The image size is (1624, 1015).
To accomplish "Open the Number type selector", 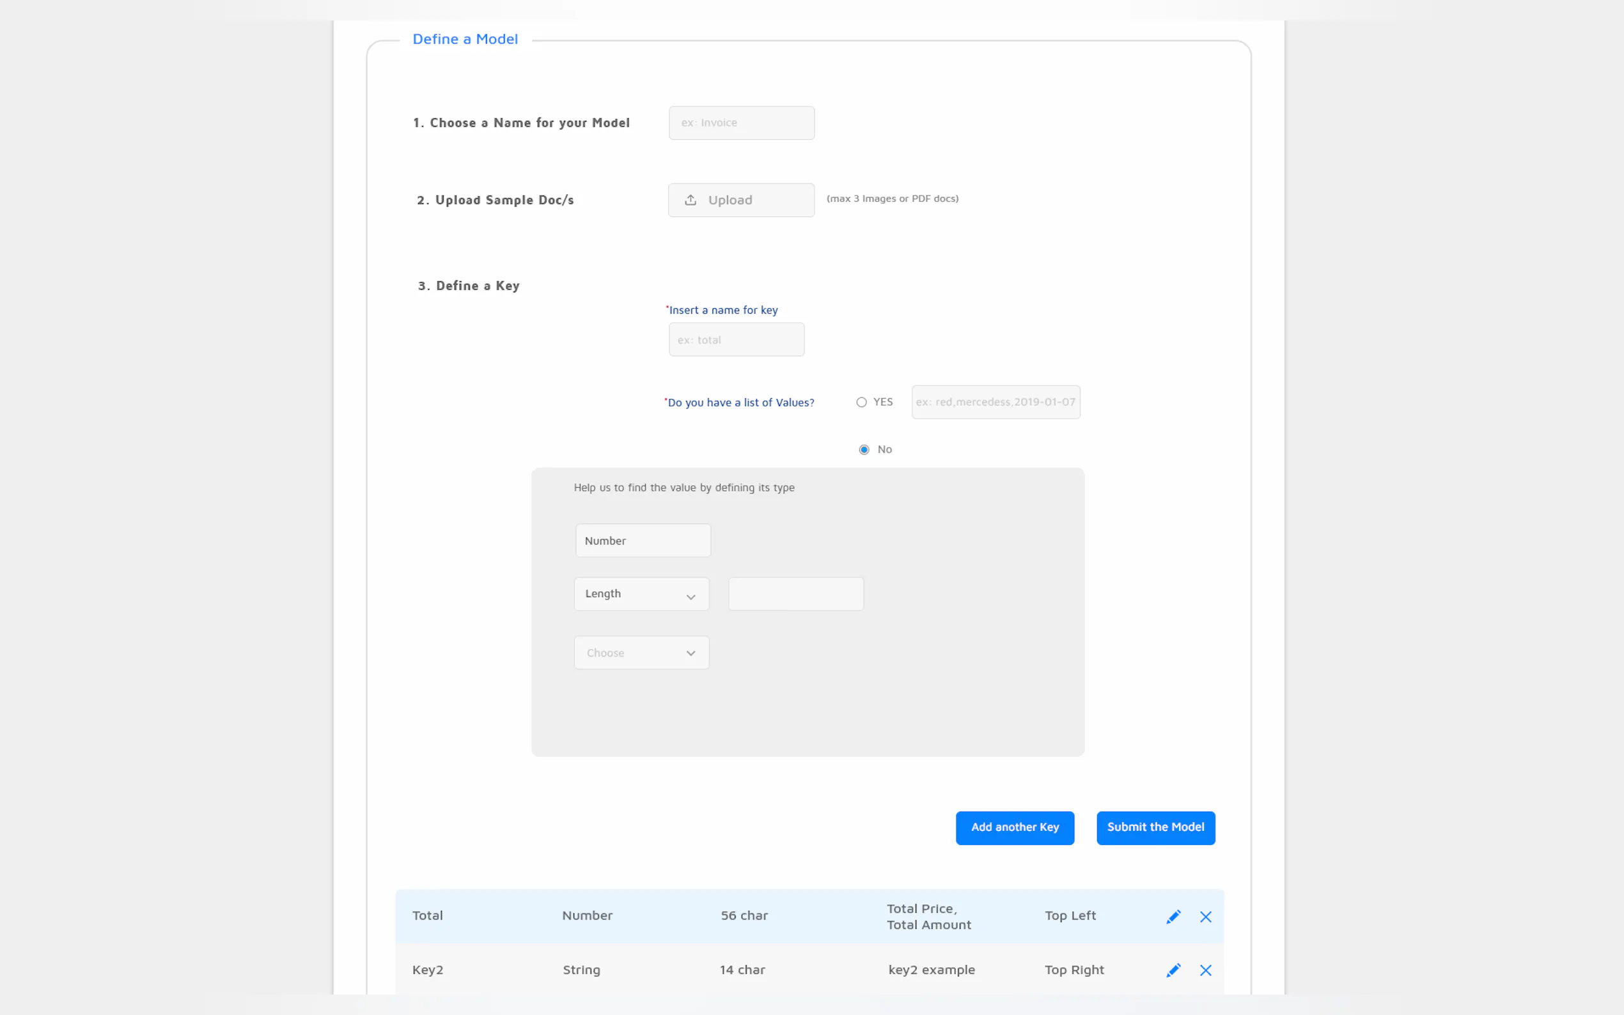I will click(x=643, y=540).
